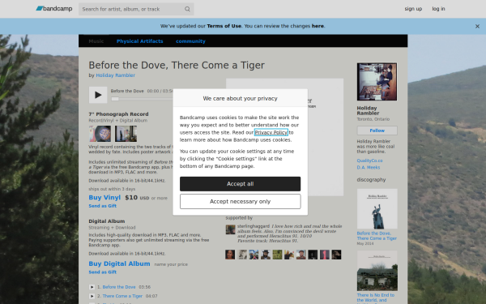The height and width of the screenshot is (304, 486).
Task: Open the Terms of Use link
Action: (x=224, y=26)
